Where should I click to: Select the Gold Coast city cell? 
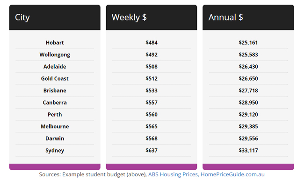pyautogui.click(x=55, y=78)
